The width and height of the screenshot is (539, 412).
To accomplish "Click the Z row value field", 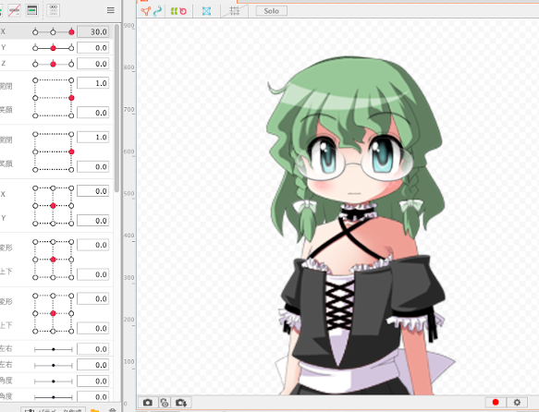I will (x=93, y=64).
